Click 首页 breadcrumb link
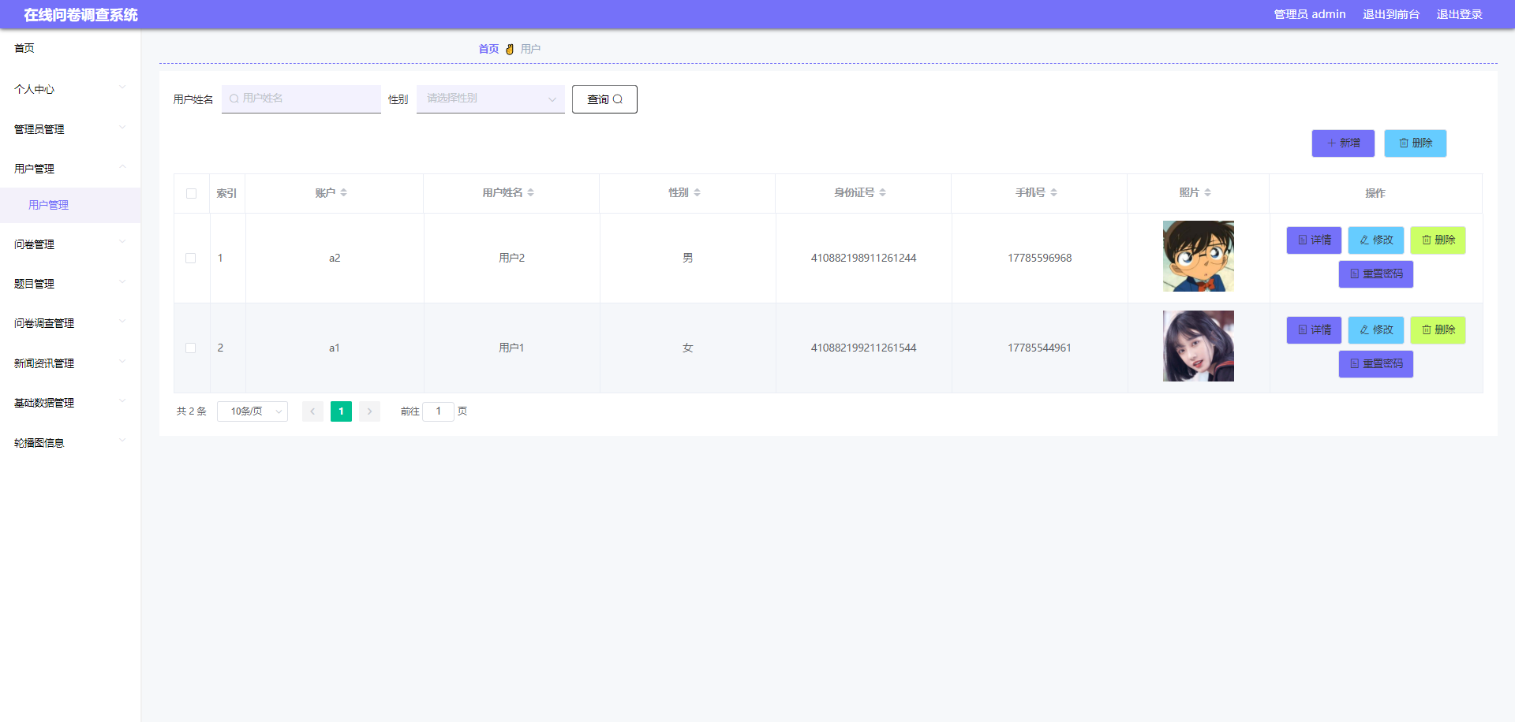The image size is (1515, 722). pyautogui.click(x=488, y=49)
